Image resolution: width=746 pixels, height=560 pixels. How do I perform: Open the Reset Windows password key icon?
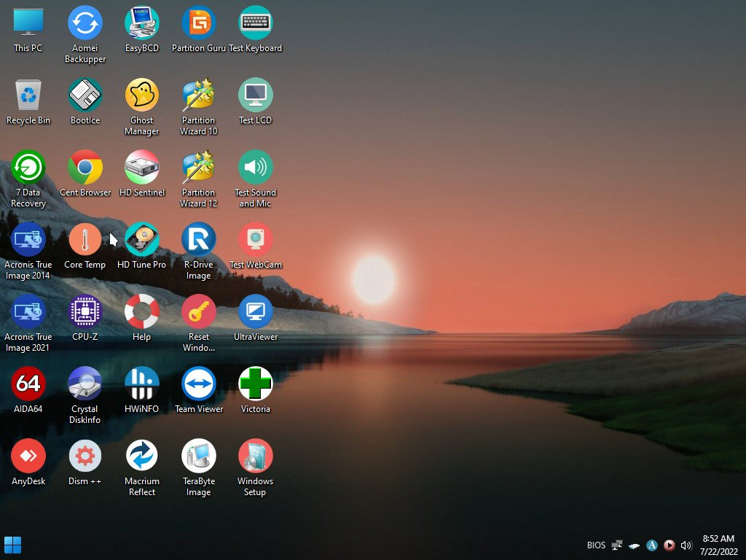coord(198,312)
